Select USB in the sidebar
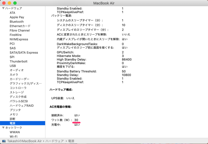 pos(13,66)
